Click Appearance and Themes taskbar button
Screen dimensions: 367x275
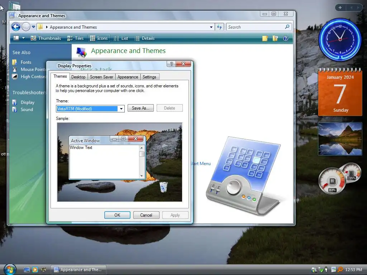(78, 270)
